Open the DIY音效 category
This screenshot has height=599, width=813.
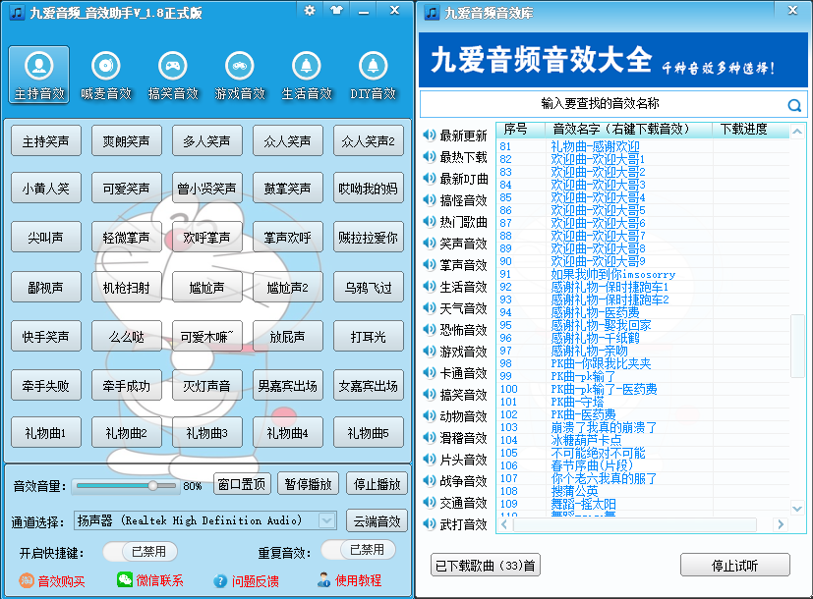[374, 75]
